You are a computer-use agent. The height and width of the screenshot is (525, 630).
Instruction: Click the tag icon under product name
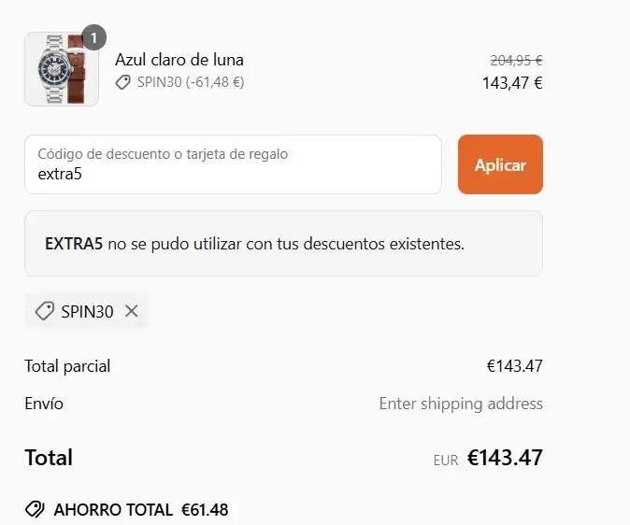click(122, 82)
